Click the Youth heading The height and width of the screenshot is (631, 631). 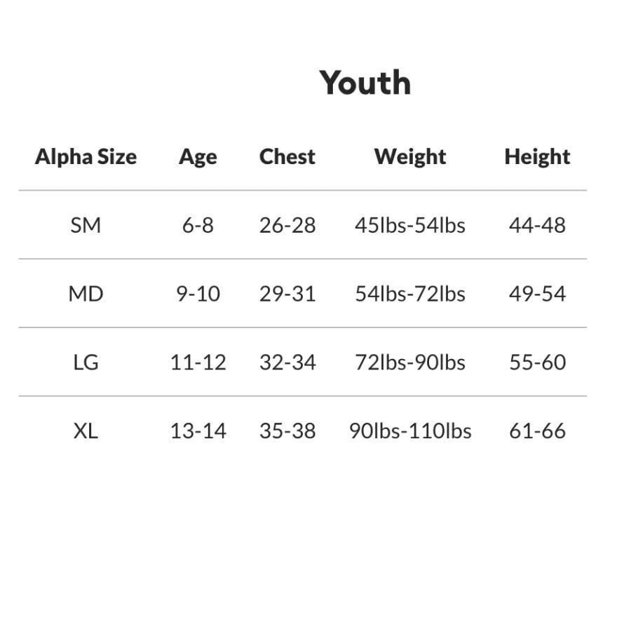click(365, 83)
